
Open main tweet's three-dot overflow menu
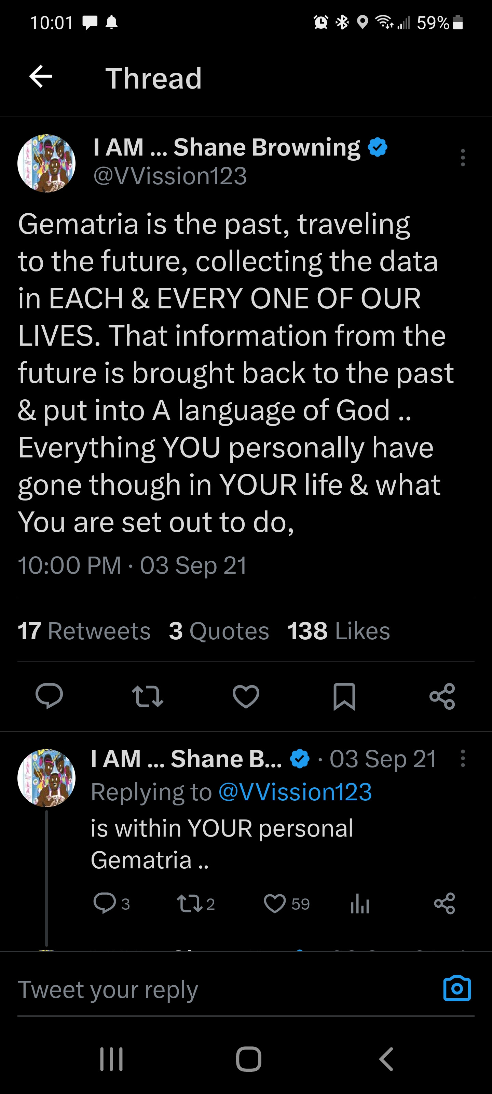[x=463, y=158]
